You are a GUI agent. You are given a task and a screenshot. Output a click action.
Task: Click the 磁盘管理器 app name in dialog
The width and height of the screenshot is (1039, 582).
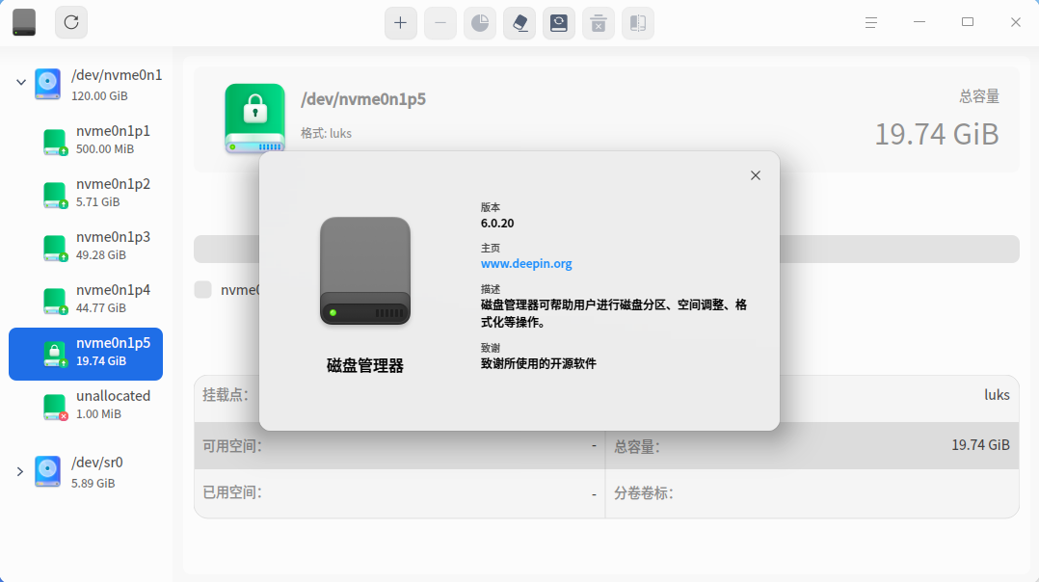pos(365,365)
